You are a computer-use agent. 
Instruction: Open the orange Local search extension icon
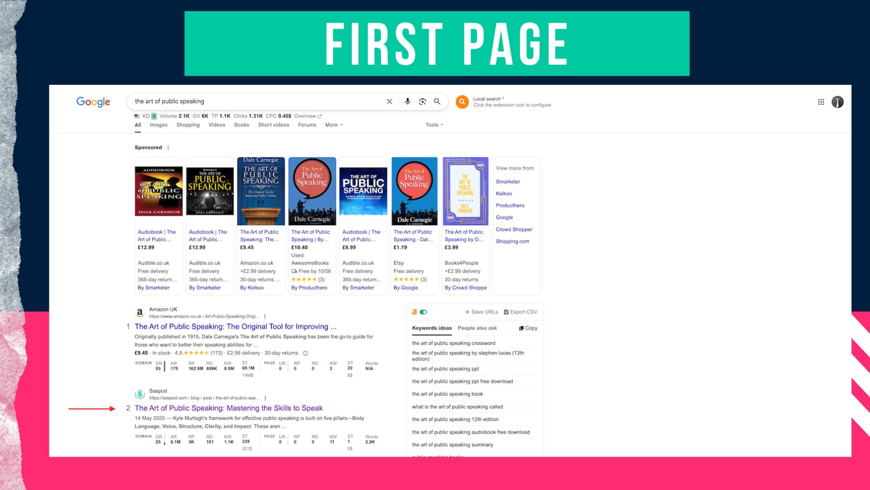tap(462, 102)
